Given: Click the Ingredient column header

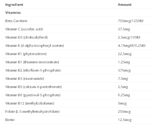Looking at the screenshot, I should [x=14, y=5].
